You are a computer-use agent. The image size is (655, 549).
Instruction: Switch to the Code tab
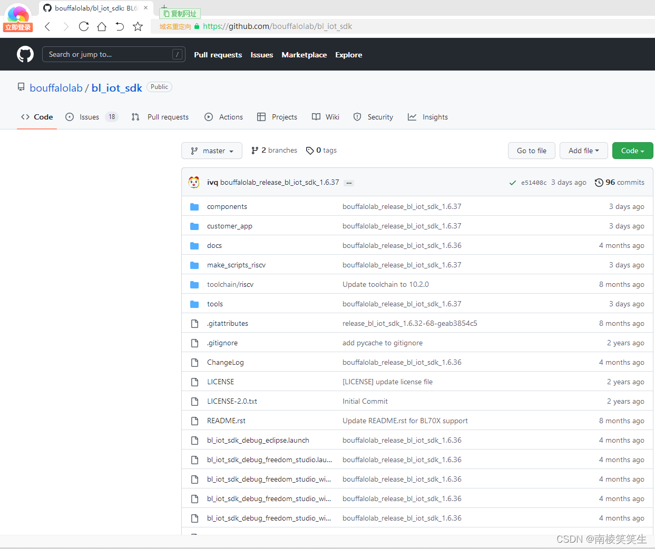click(x=37, y=117)
